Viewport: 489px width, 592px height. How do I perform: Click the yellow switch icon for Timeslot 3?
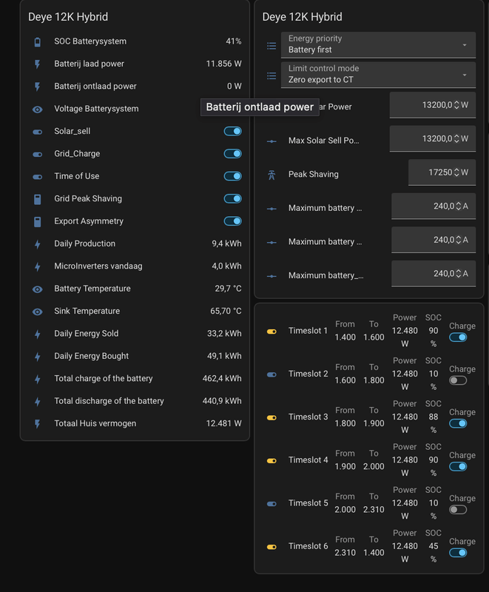(272, 417)
